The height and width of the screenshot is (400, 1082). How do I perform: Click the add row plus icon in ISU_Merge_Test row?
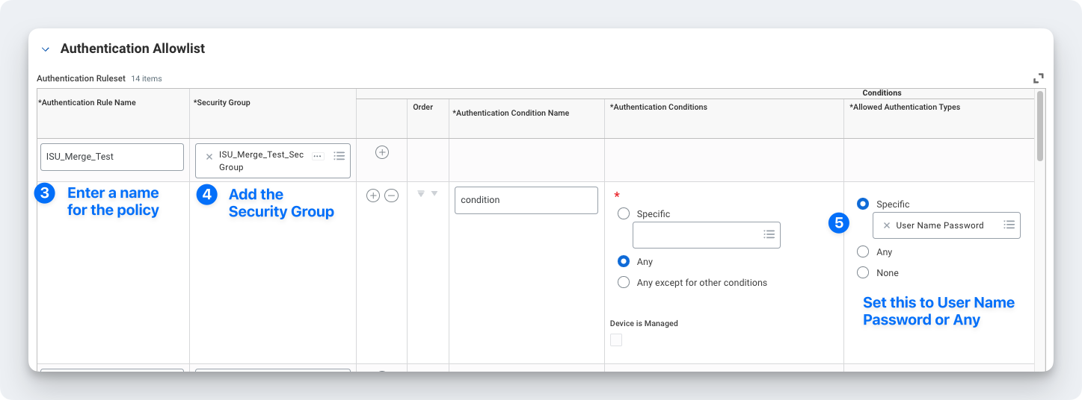382,152
